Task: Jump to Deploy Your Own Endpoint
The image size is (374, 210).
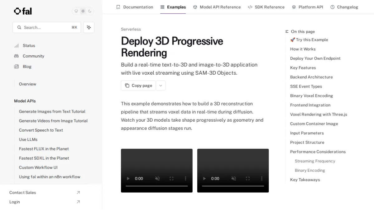Action: click(x=315, y=58)
